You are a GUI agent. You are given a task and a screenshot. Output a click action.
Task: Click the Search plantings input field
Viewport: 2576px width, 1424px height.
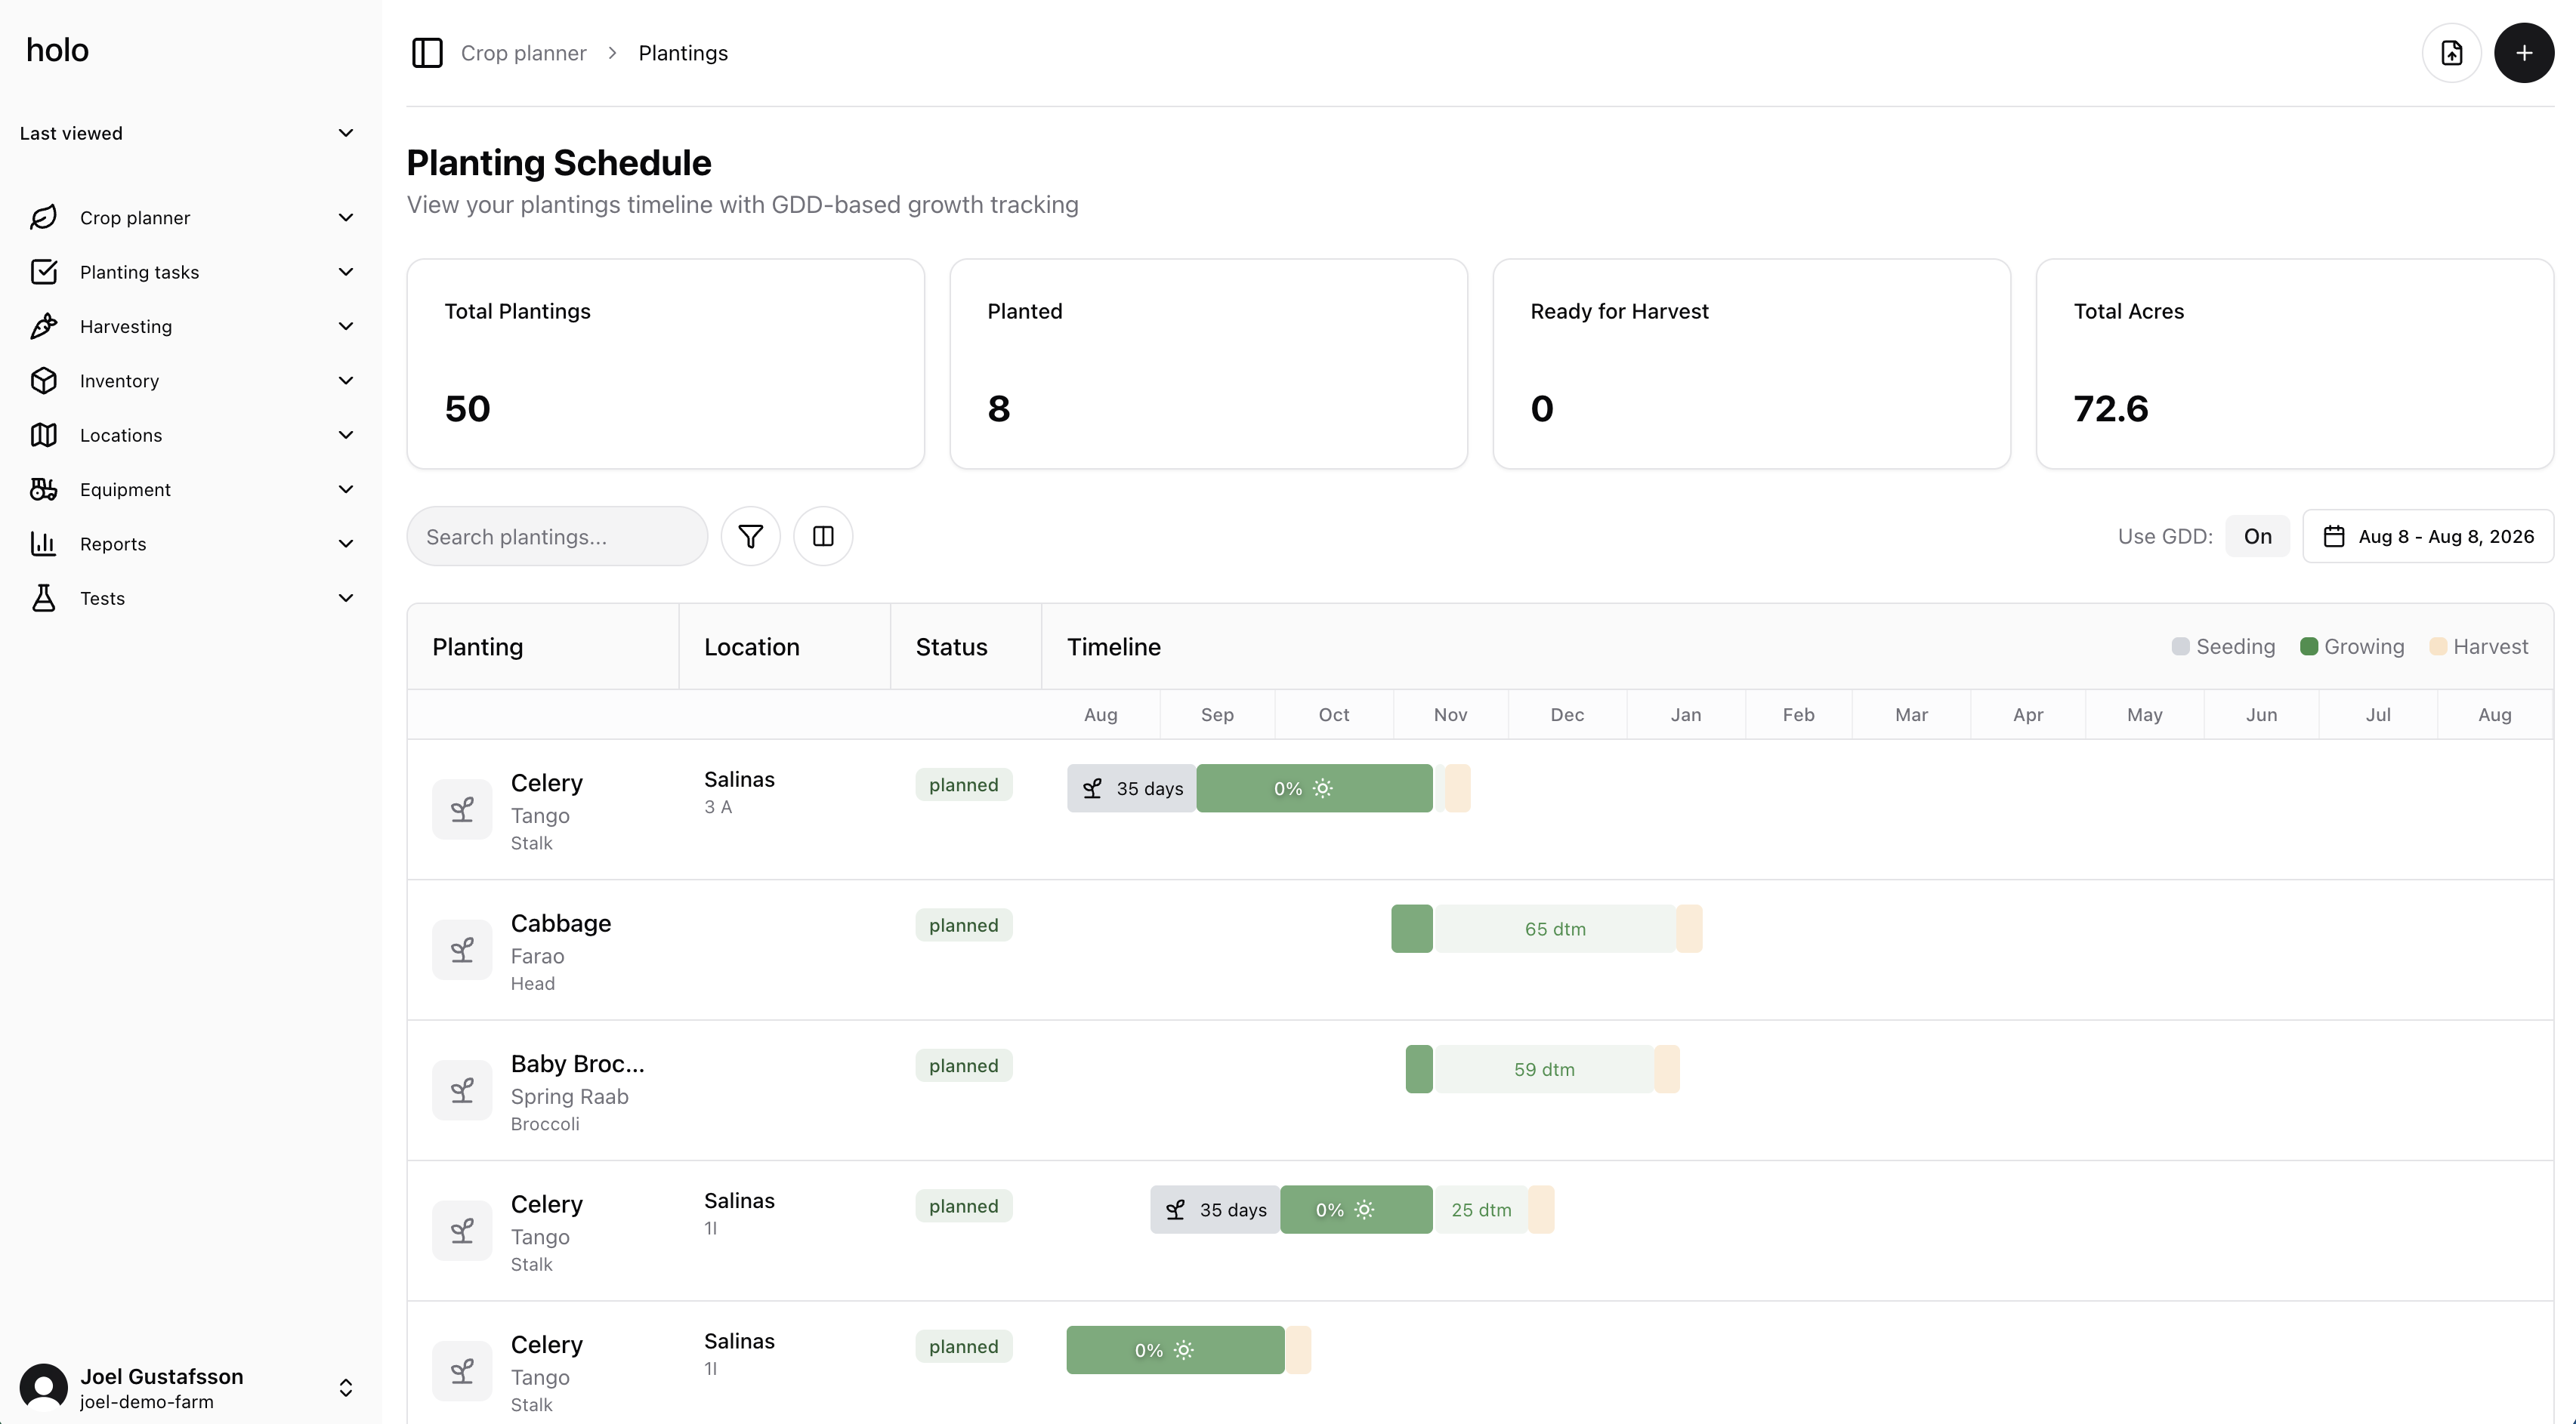pos(557,537)
